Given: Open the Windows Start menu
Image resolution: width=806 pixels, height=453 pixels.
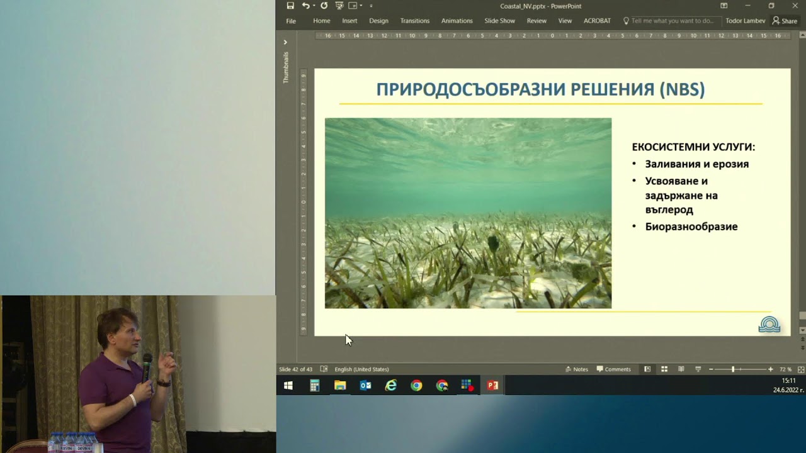Looking at the screenshot, I should coord(288,386).
